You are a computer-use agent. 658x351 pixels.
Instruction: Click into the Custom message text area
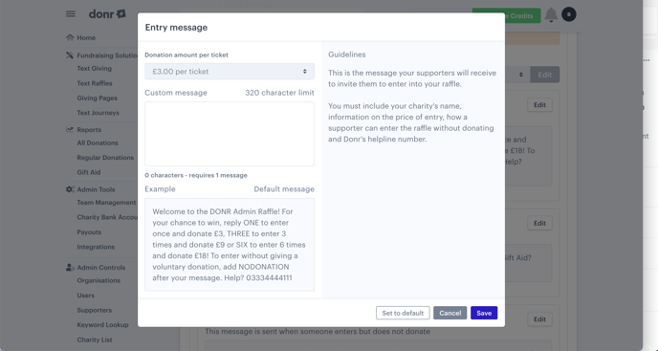(x=230, y=134)
